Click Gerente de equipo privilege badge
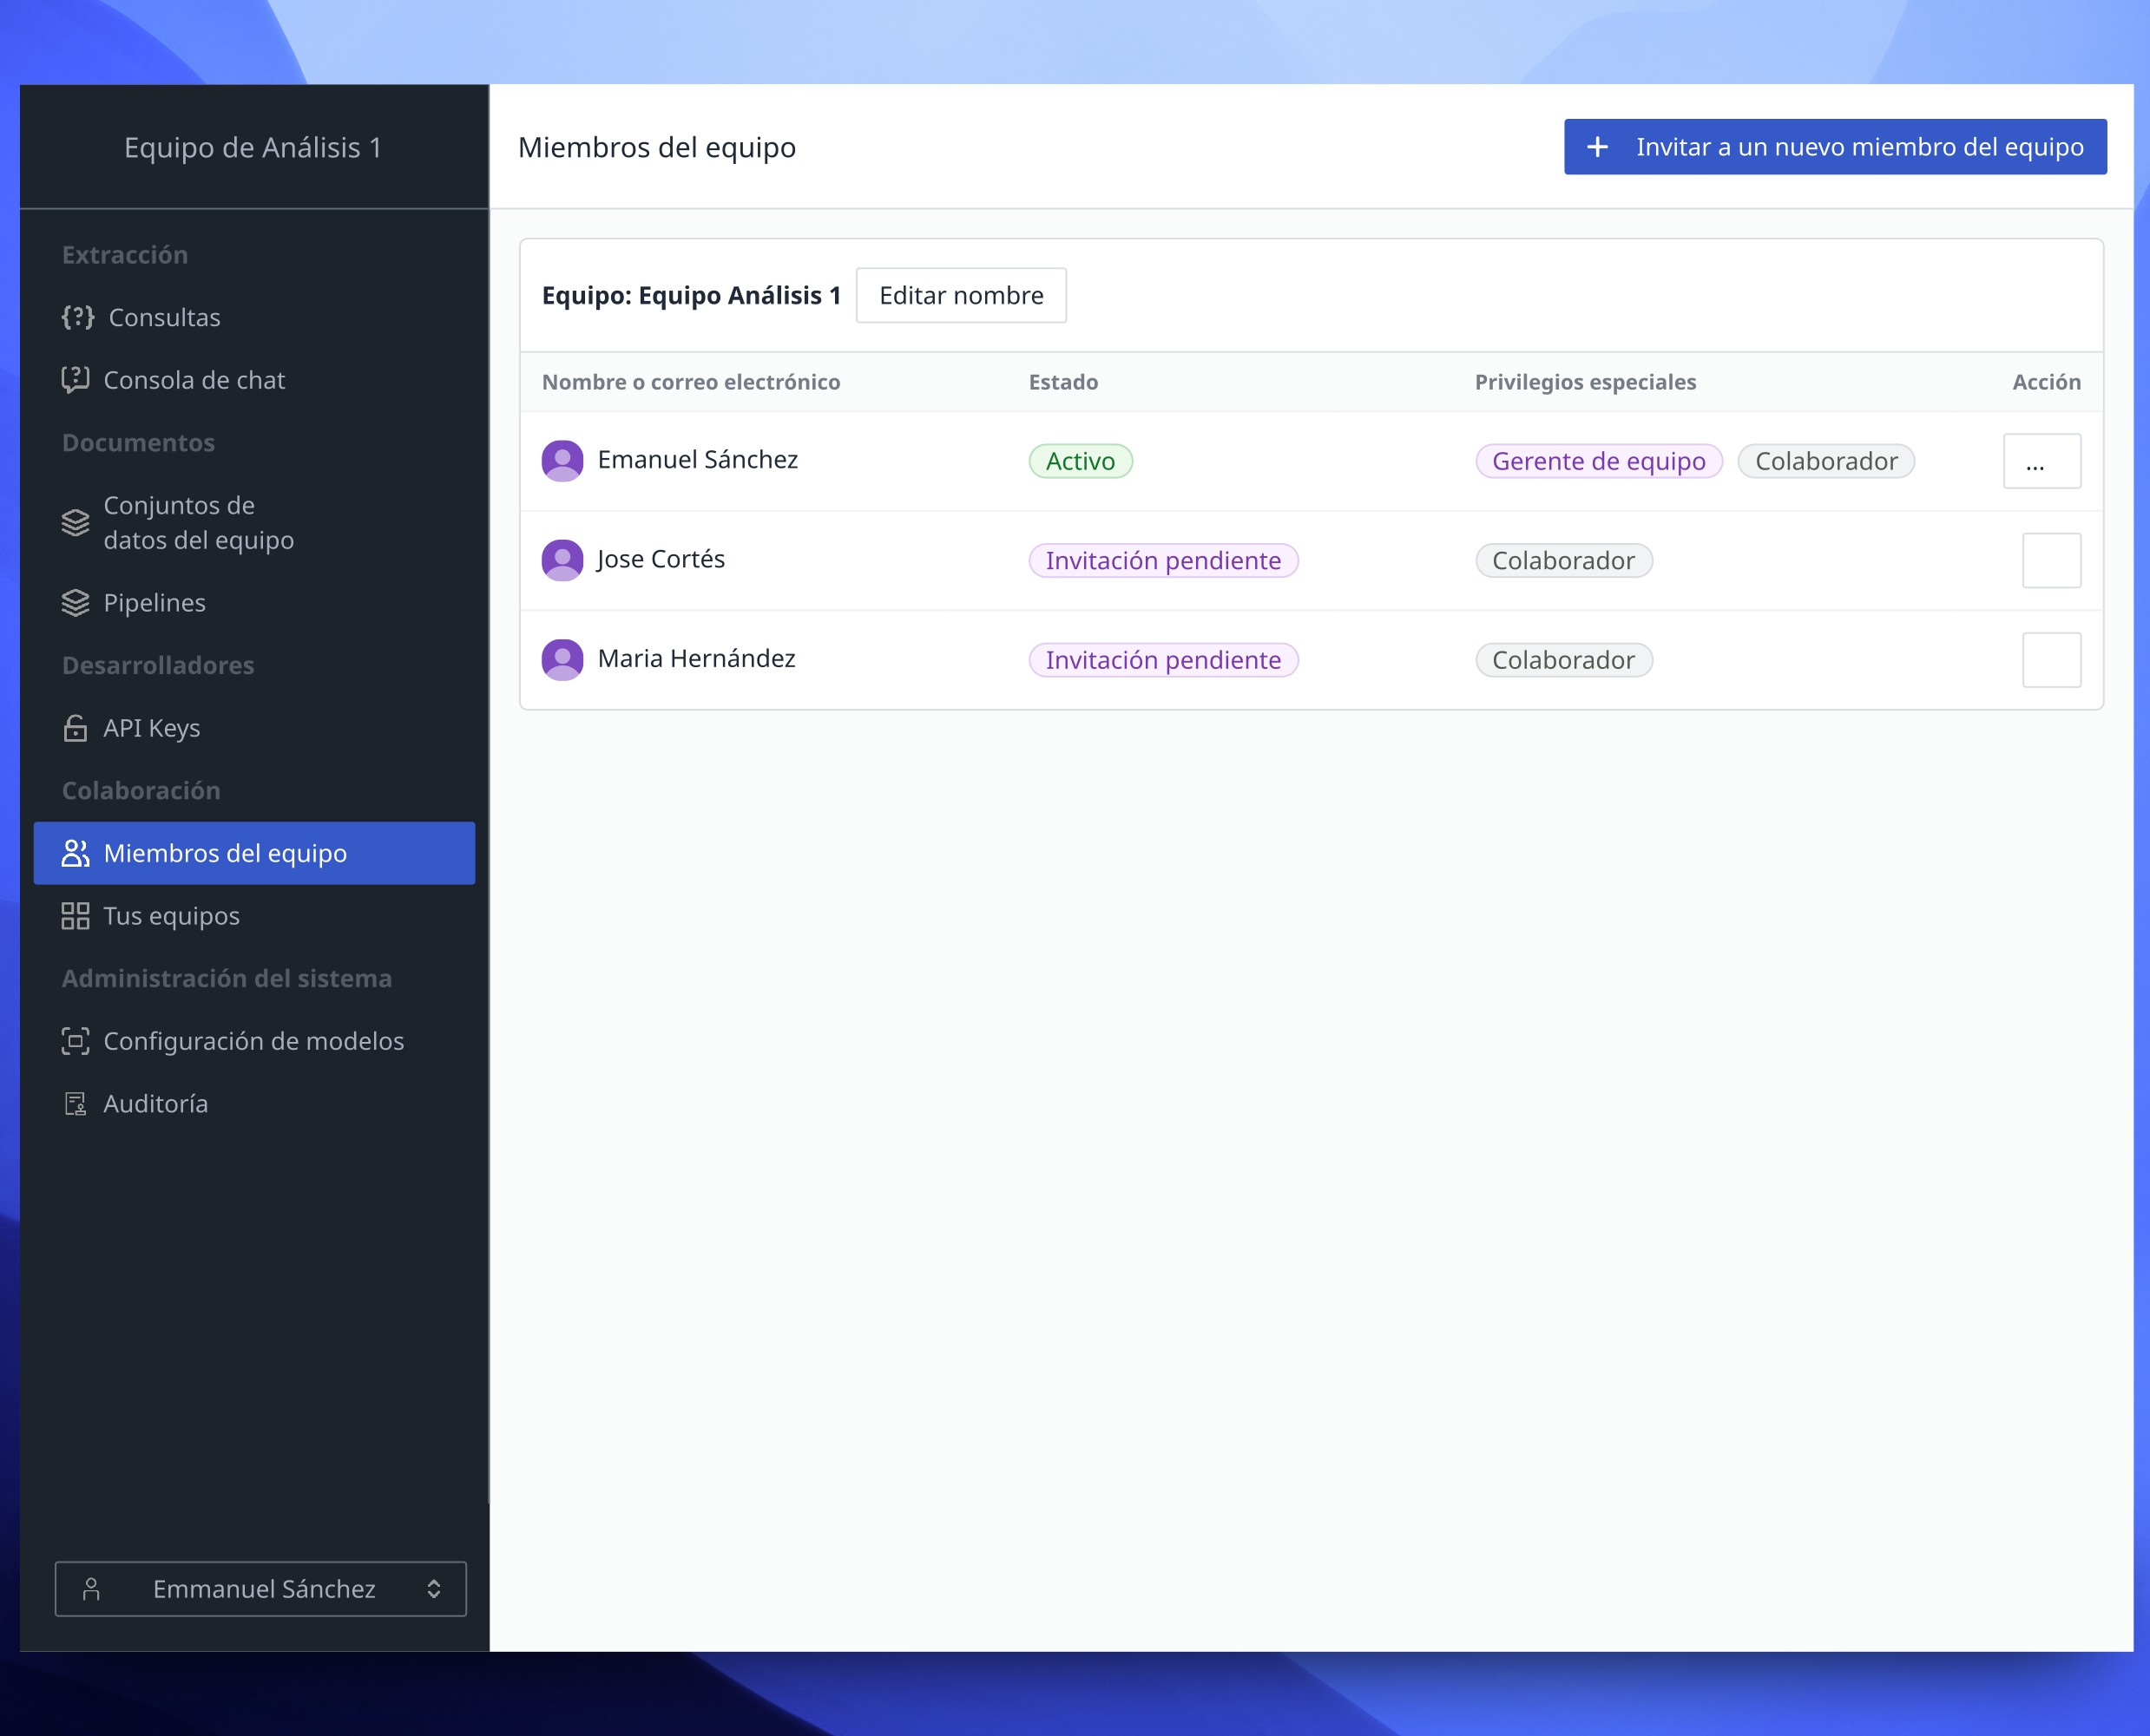 [x=1599, y=461]
